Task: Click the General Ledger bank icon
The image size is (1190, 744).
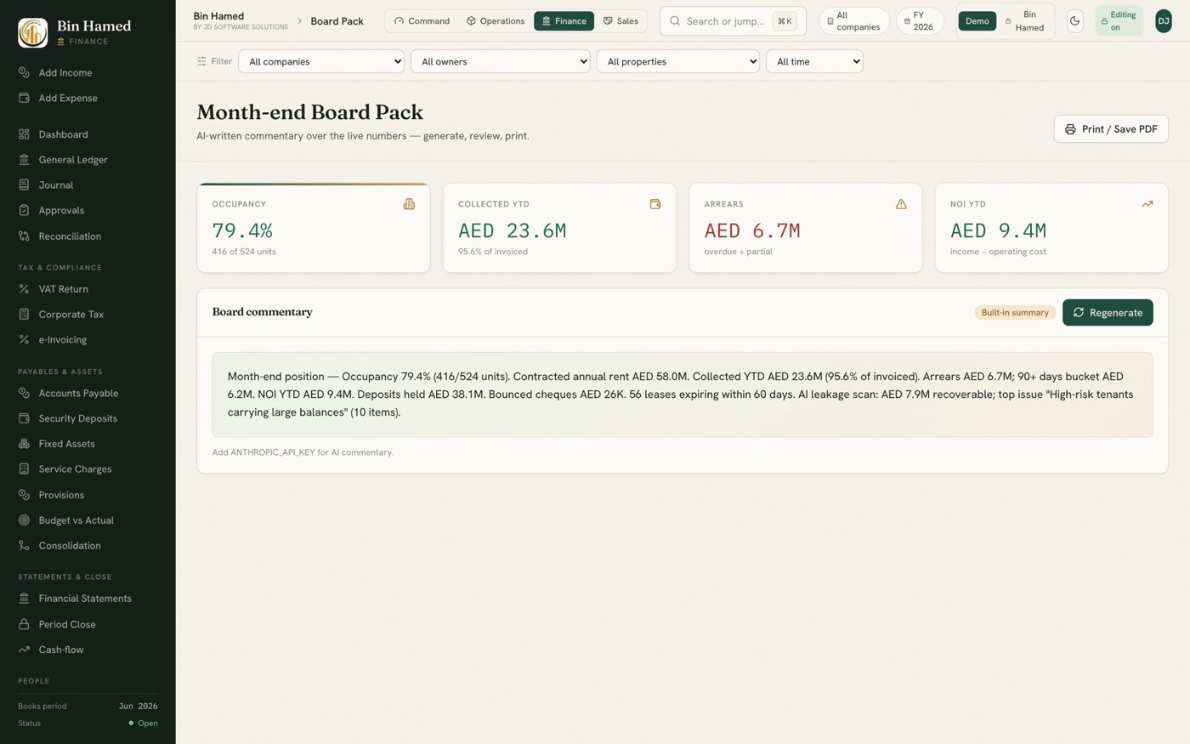Action: pos(24,159)
